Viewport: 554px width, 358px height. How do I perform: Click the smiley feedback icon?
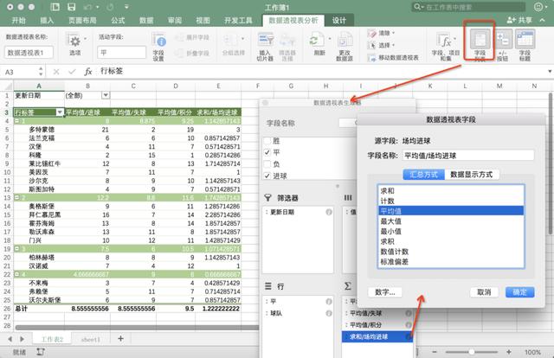[x=538, y=7]
